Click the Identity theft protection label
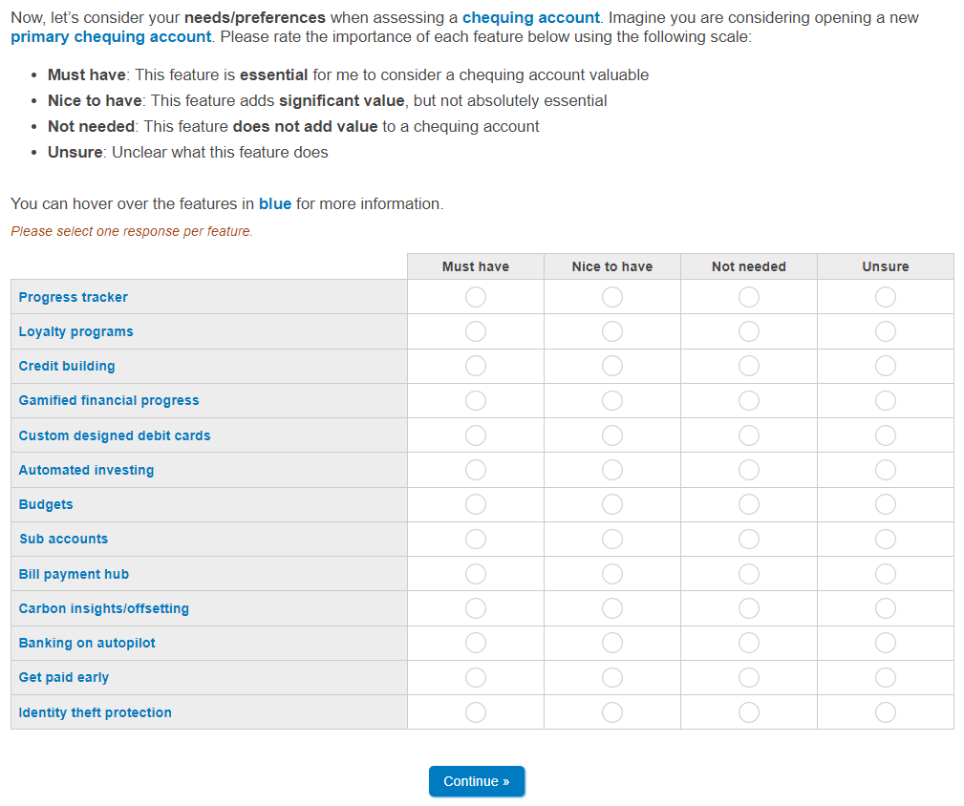Viewport: 964px width, 806px height. click(96, 712)
